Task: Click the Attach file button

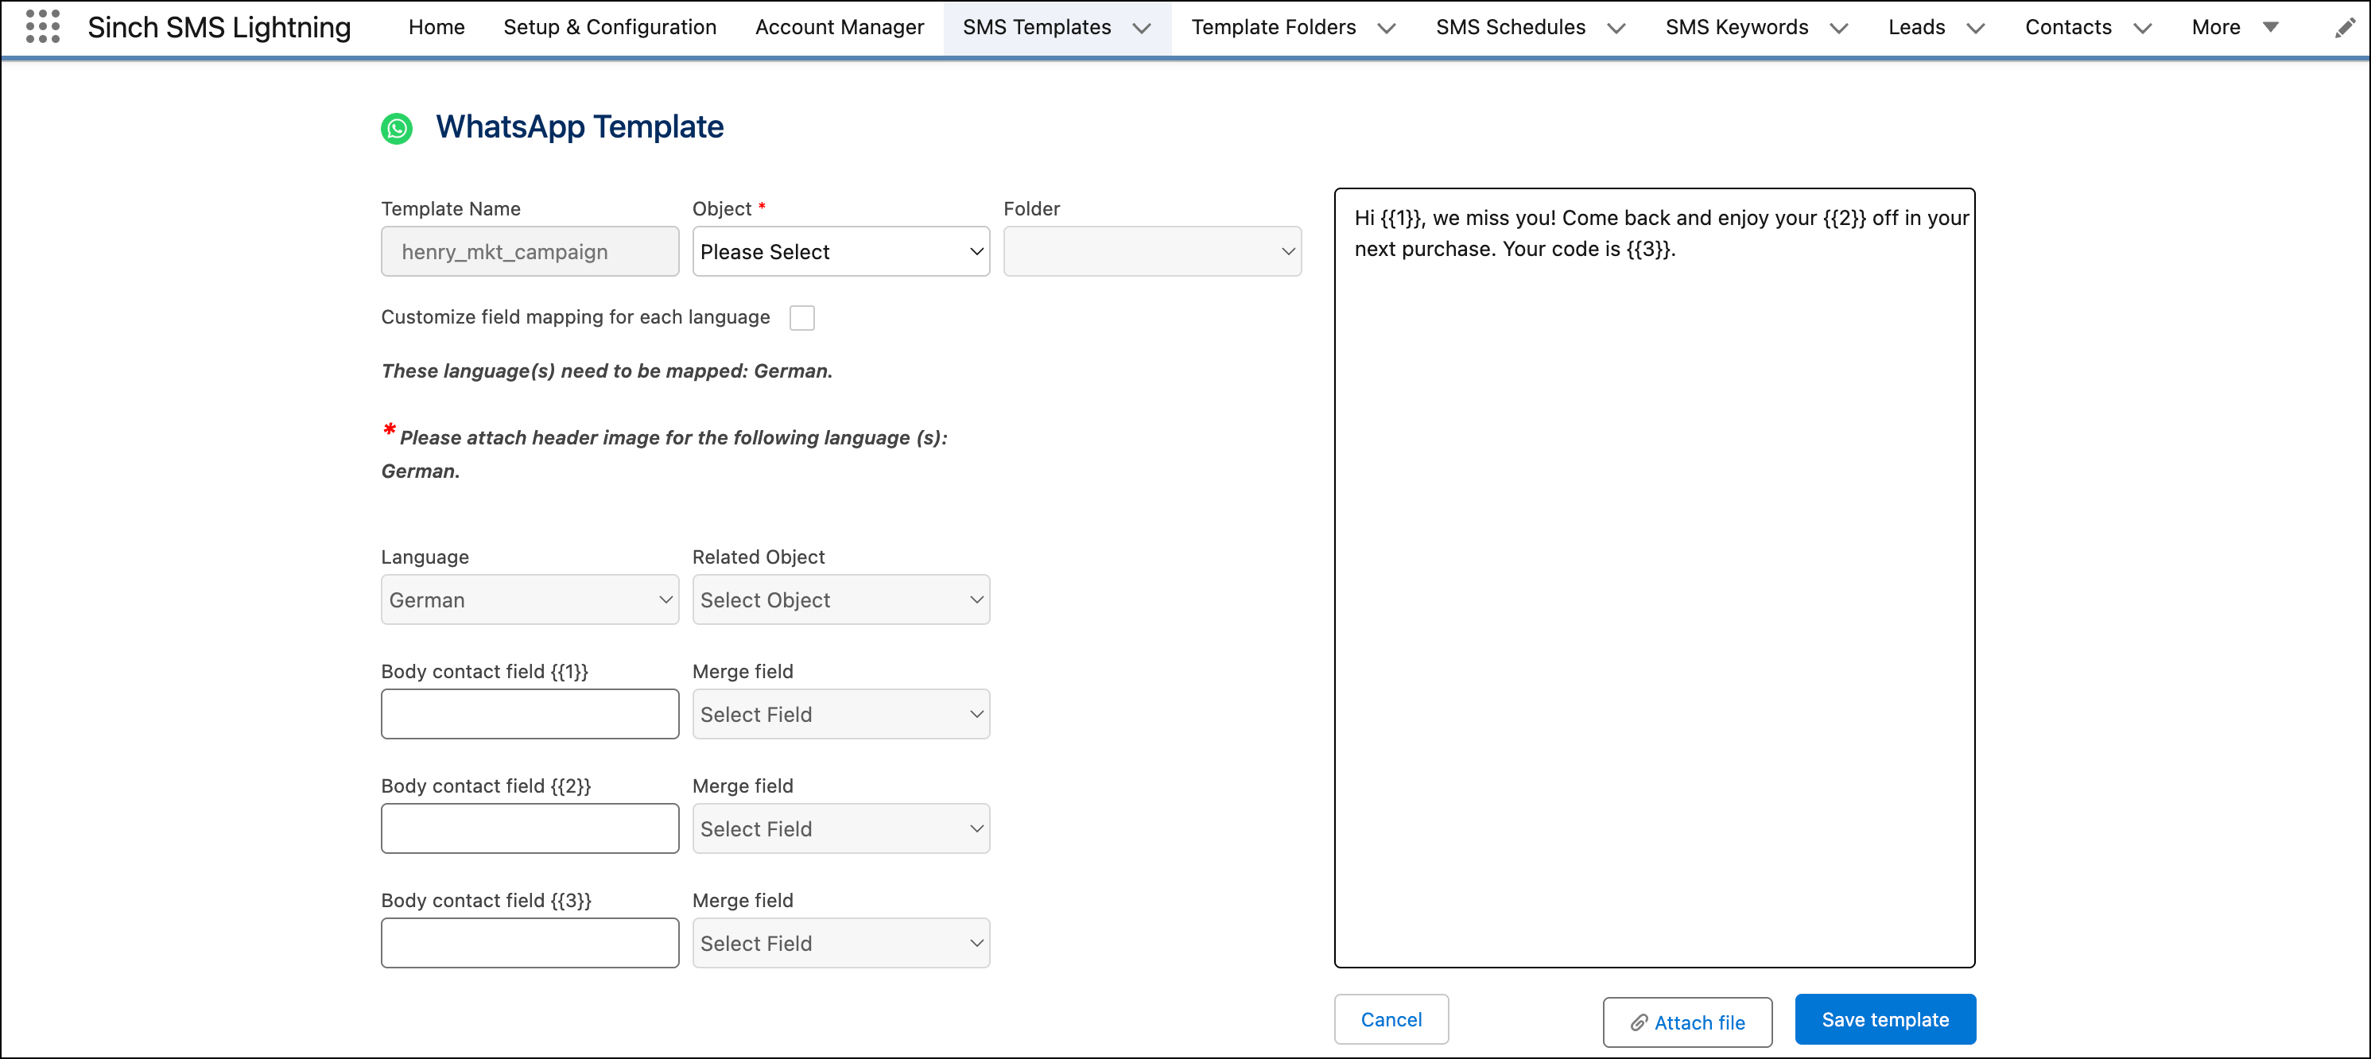Action: pos(1686,1022)
